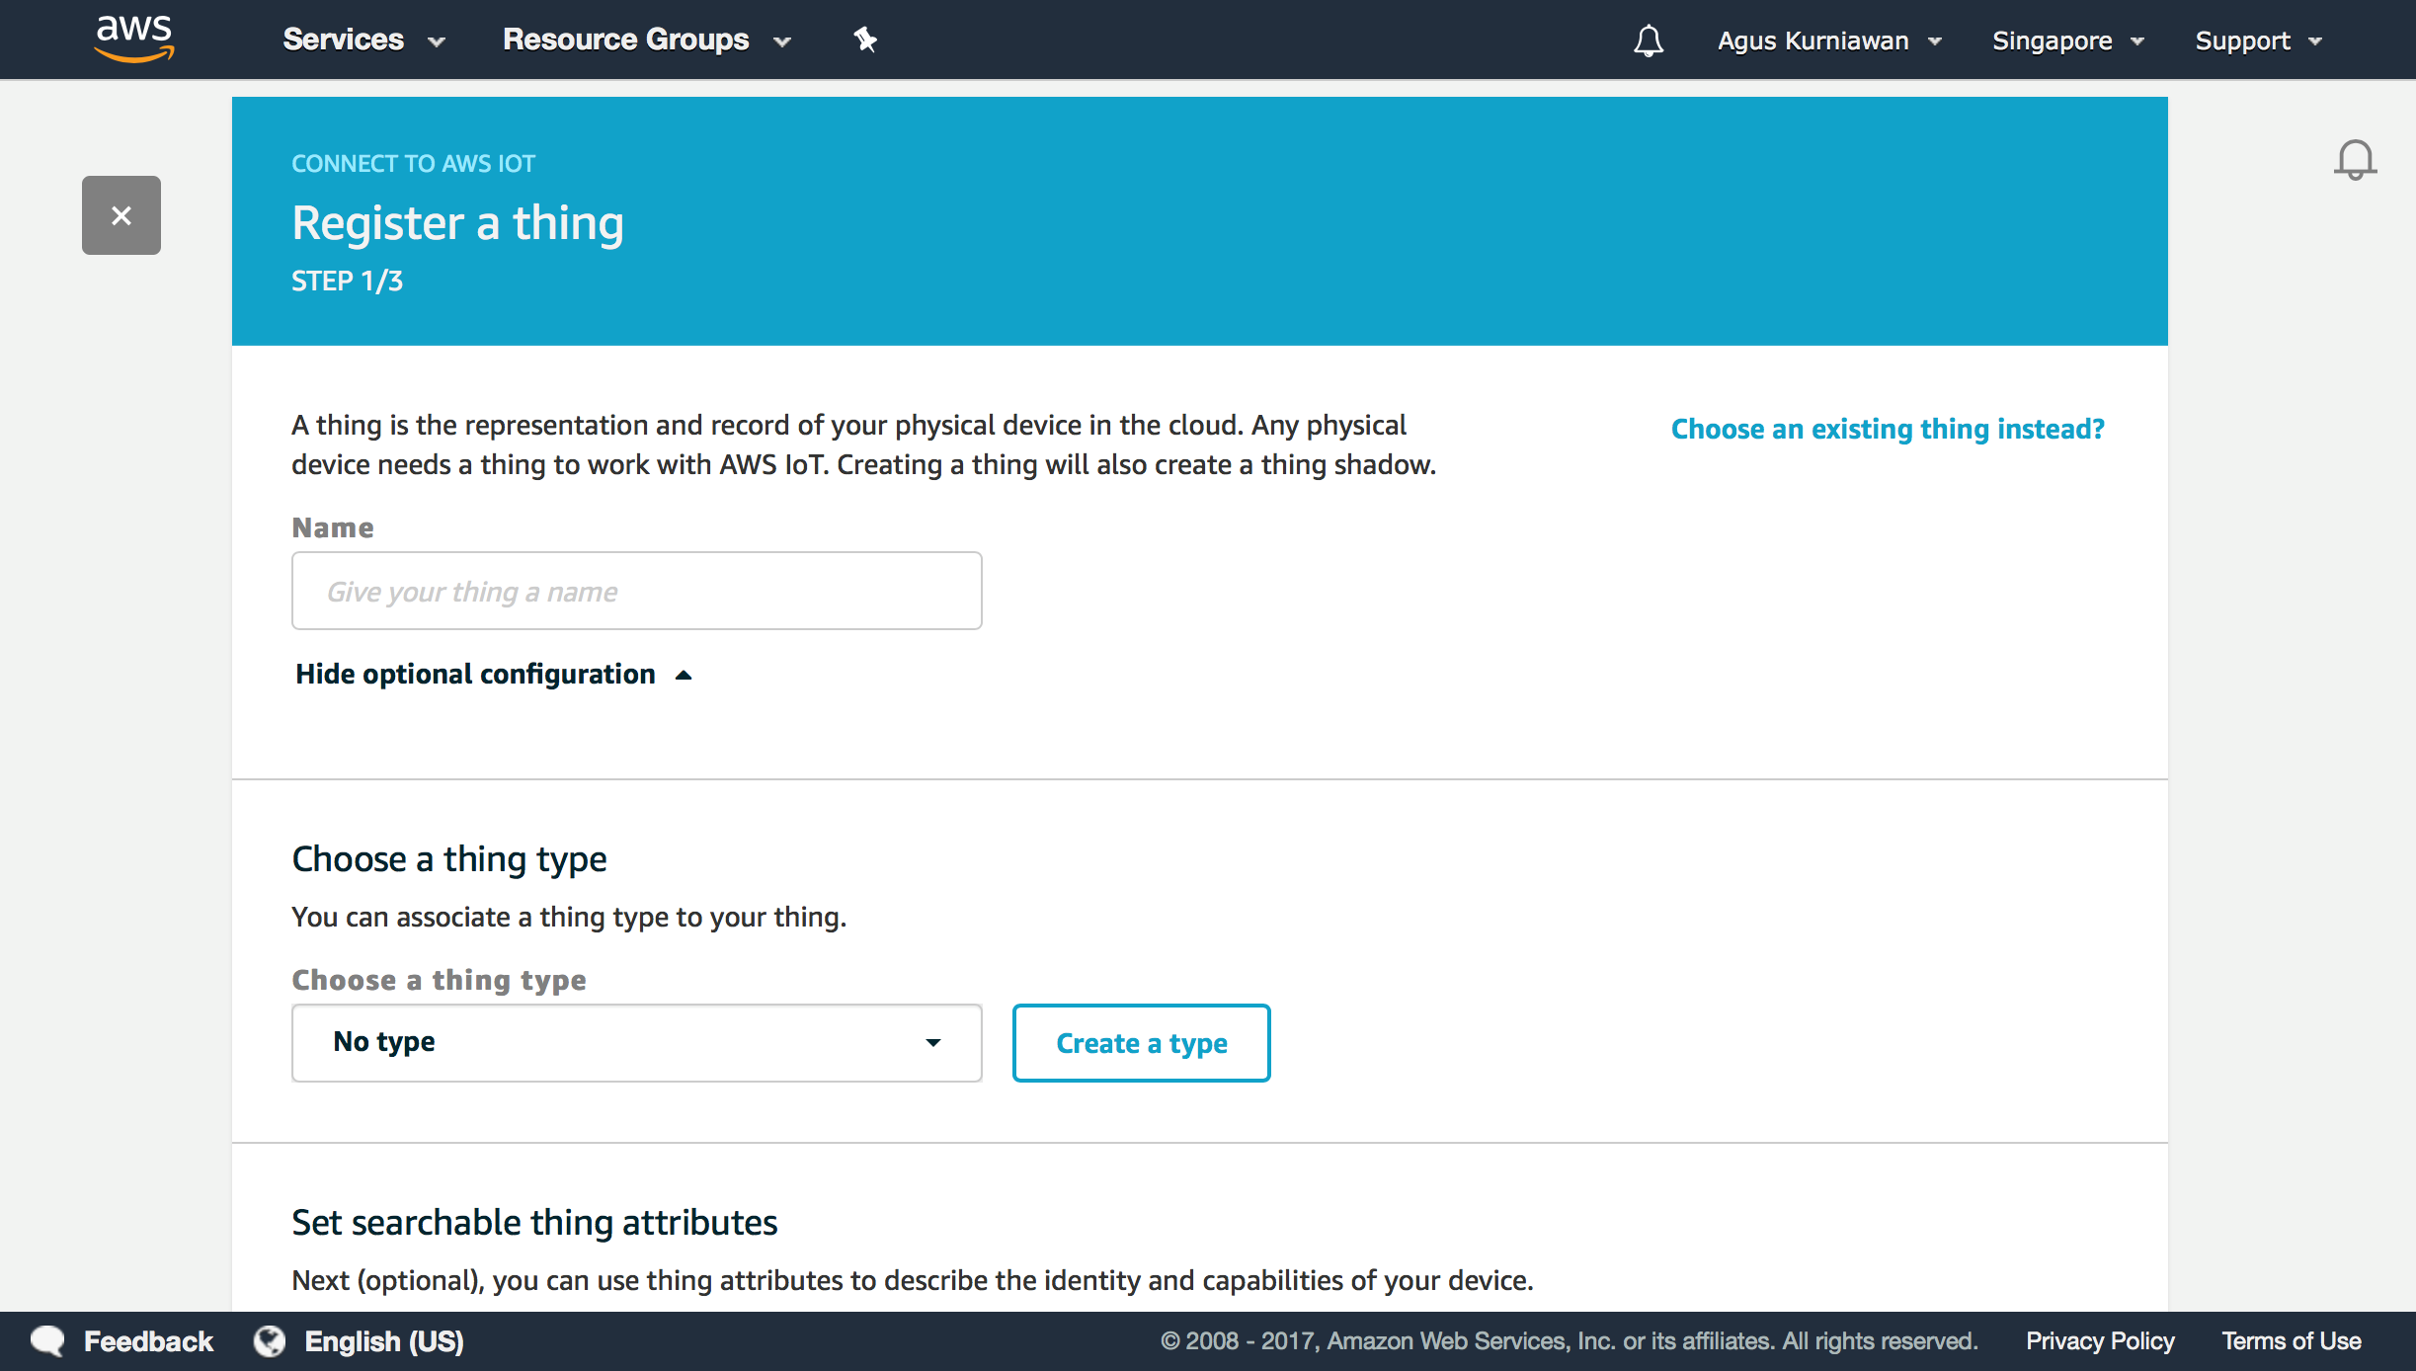2416x1371 pixels.
Task: Click the Register a thing heading
Action: [457, 222]
